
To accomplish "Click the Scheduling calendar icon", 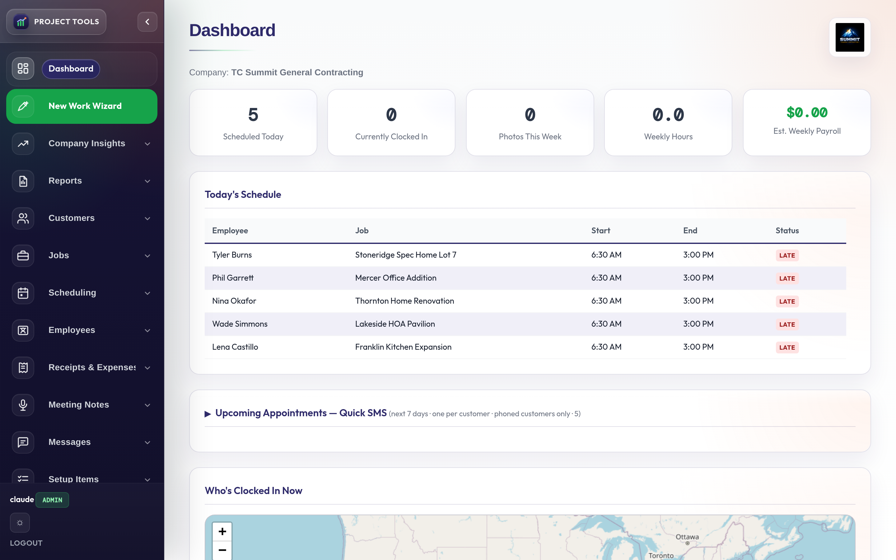I will pyautogui.click(x=23, y=293).
